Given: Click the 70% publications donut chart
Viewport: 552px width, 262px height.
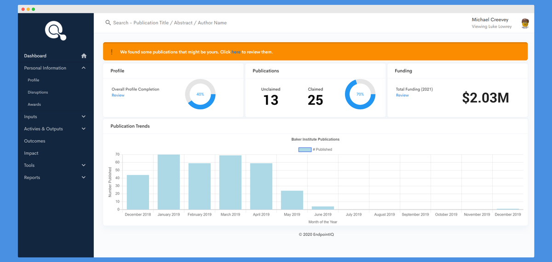Looking at the screenshot, I should [x=360, y=94].
